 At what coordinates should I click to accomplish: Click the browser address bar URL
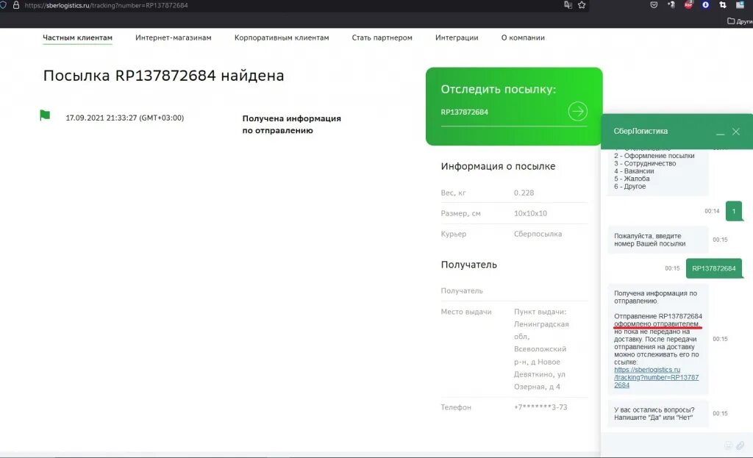pos(106,5)
